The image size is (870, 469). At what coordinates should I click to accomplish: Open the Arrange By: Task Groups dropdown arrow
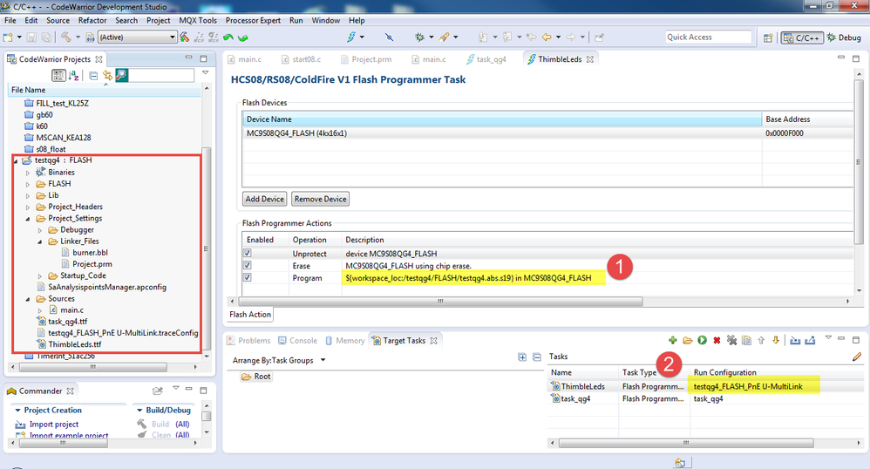click(x=323, y=360)
